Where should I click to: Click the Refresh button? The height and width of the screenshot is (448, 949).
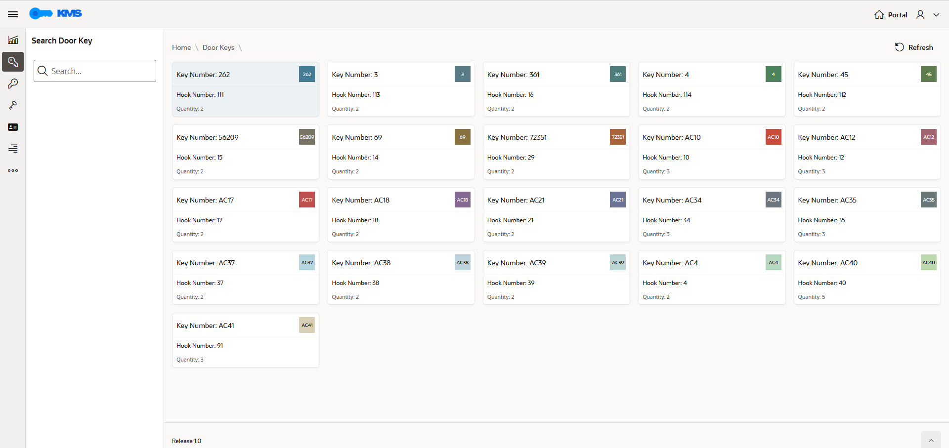[914, 47]
